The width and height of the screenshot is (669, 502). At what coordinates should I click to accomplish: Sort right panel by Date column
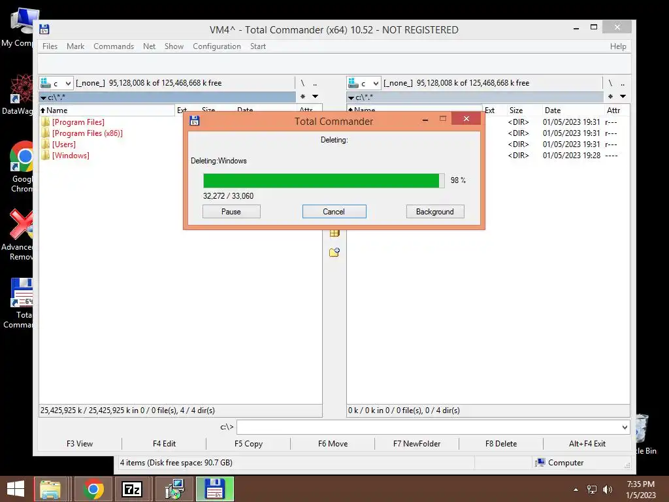coord(553,110)
